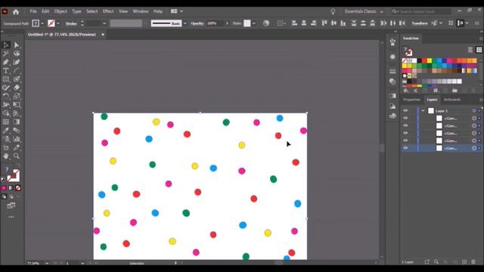
Task: Select the Lasso tool
Action: tap(17, 54)
